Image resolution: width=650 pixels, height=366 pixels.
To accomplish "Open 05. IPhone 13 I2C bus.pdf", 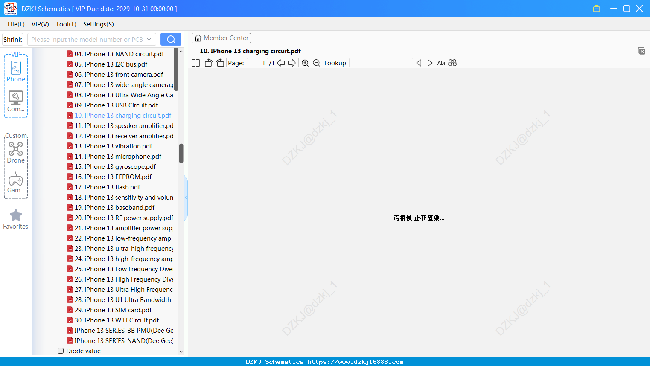I will pos(111,64).
